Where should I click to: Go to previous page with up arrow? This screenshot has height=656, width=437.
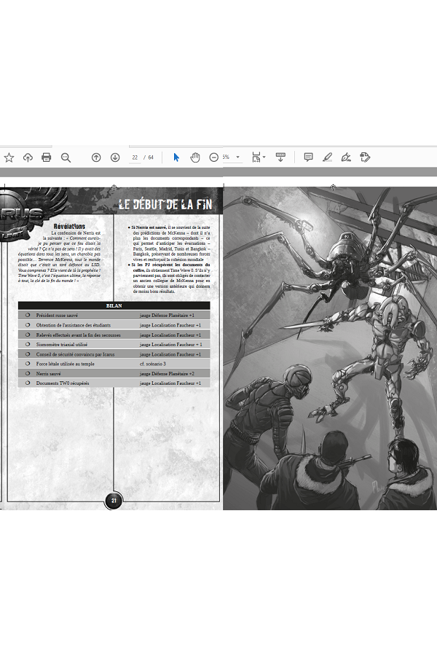95,157
